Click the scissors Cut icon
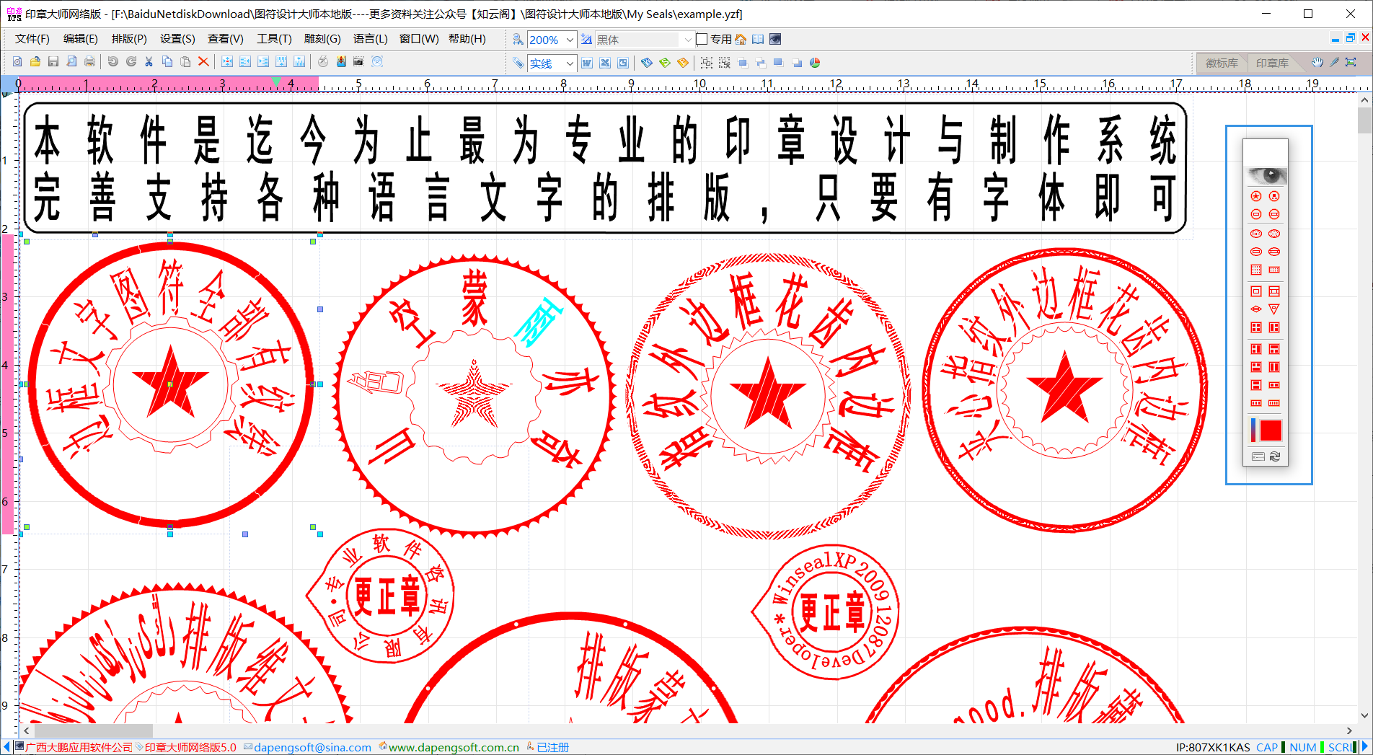Screen dimensions: 1373x755 click(x=149, y=62)
